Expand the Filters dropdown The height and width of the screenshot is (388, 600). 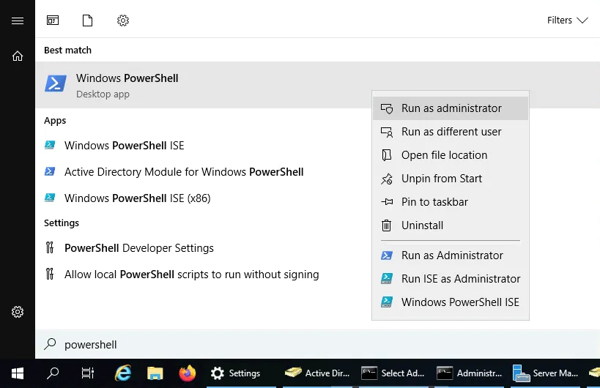pos(567,20)
